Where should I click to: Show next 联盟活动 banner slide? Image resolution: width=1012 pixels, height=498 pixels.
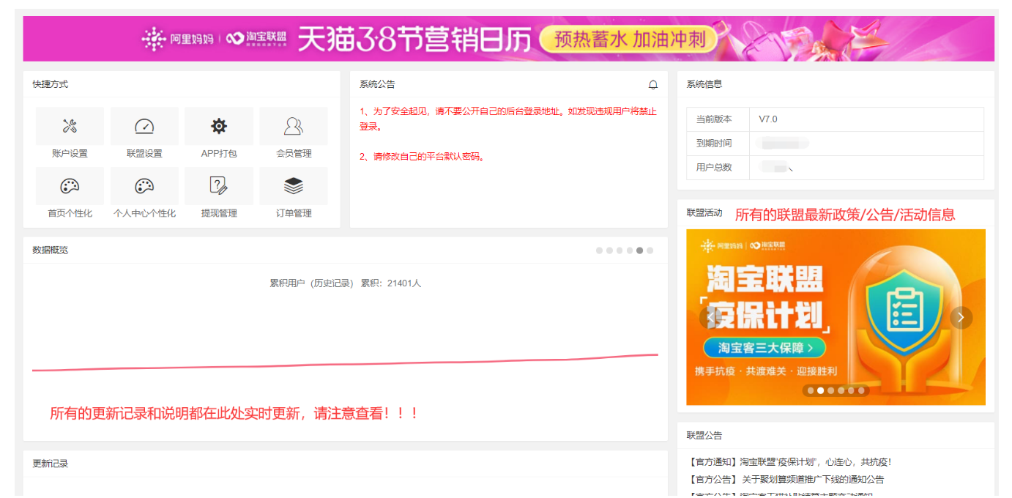coord(961,317)
